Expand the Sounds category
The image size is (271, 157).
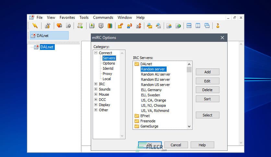(96, 89)
